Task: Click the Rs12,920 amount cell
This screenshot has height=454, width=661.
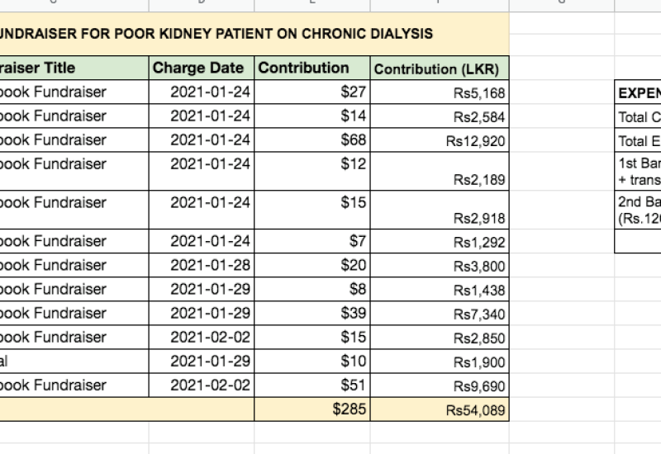Action: pyautogui.click(x=439, y=140)
